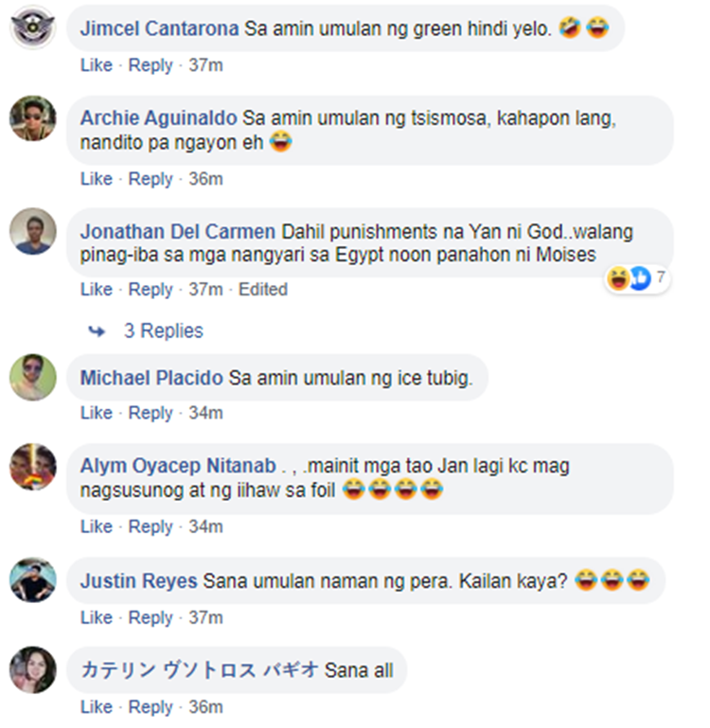Click the reply arrow icon beside 3 Replies
This screenshot has width=710, height=728.
point(96,331)
